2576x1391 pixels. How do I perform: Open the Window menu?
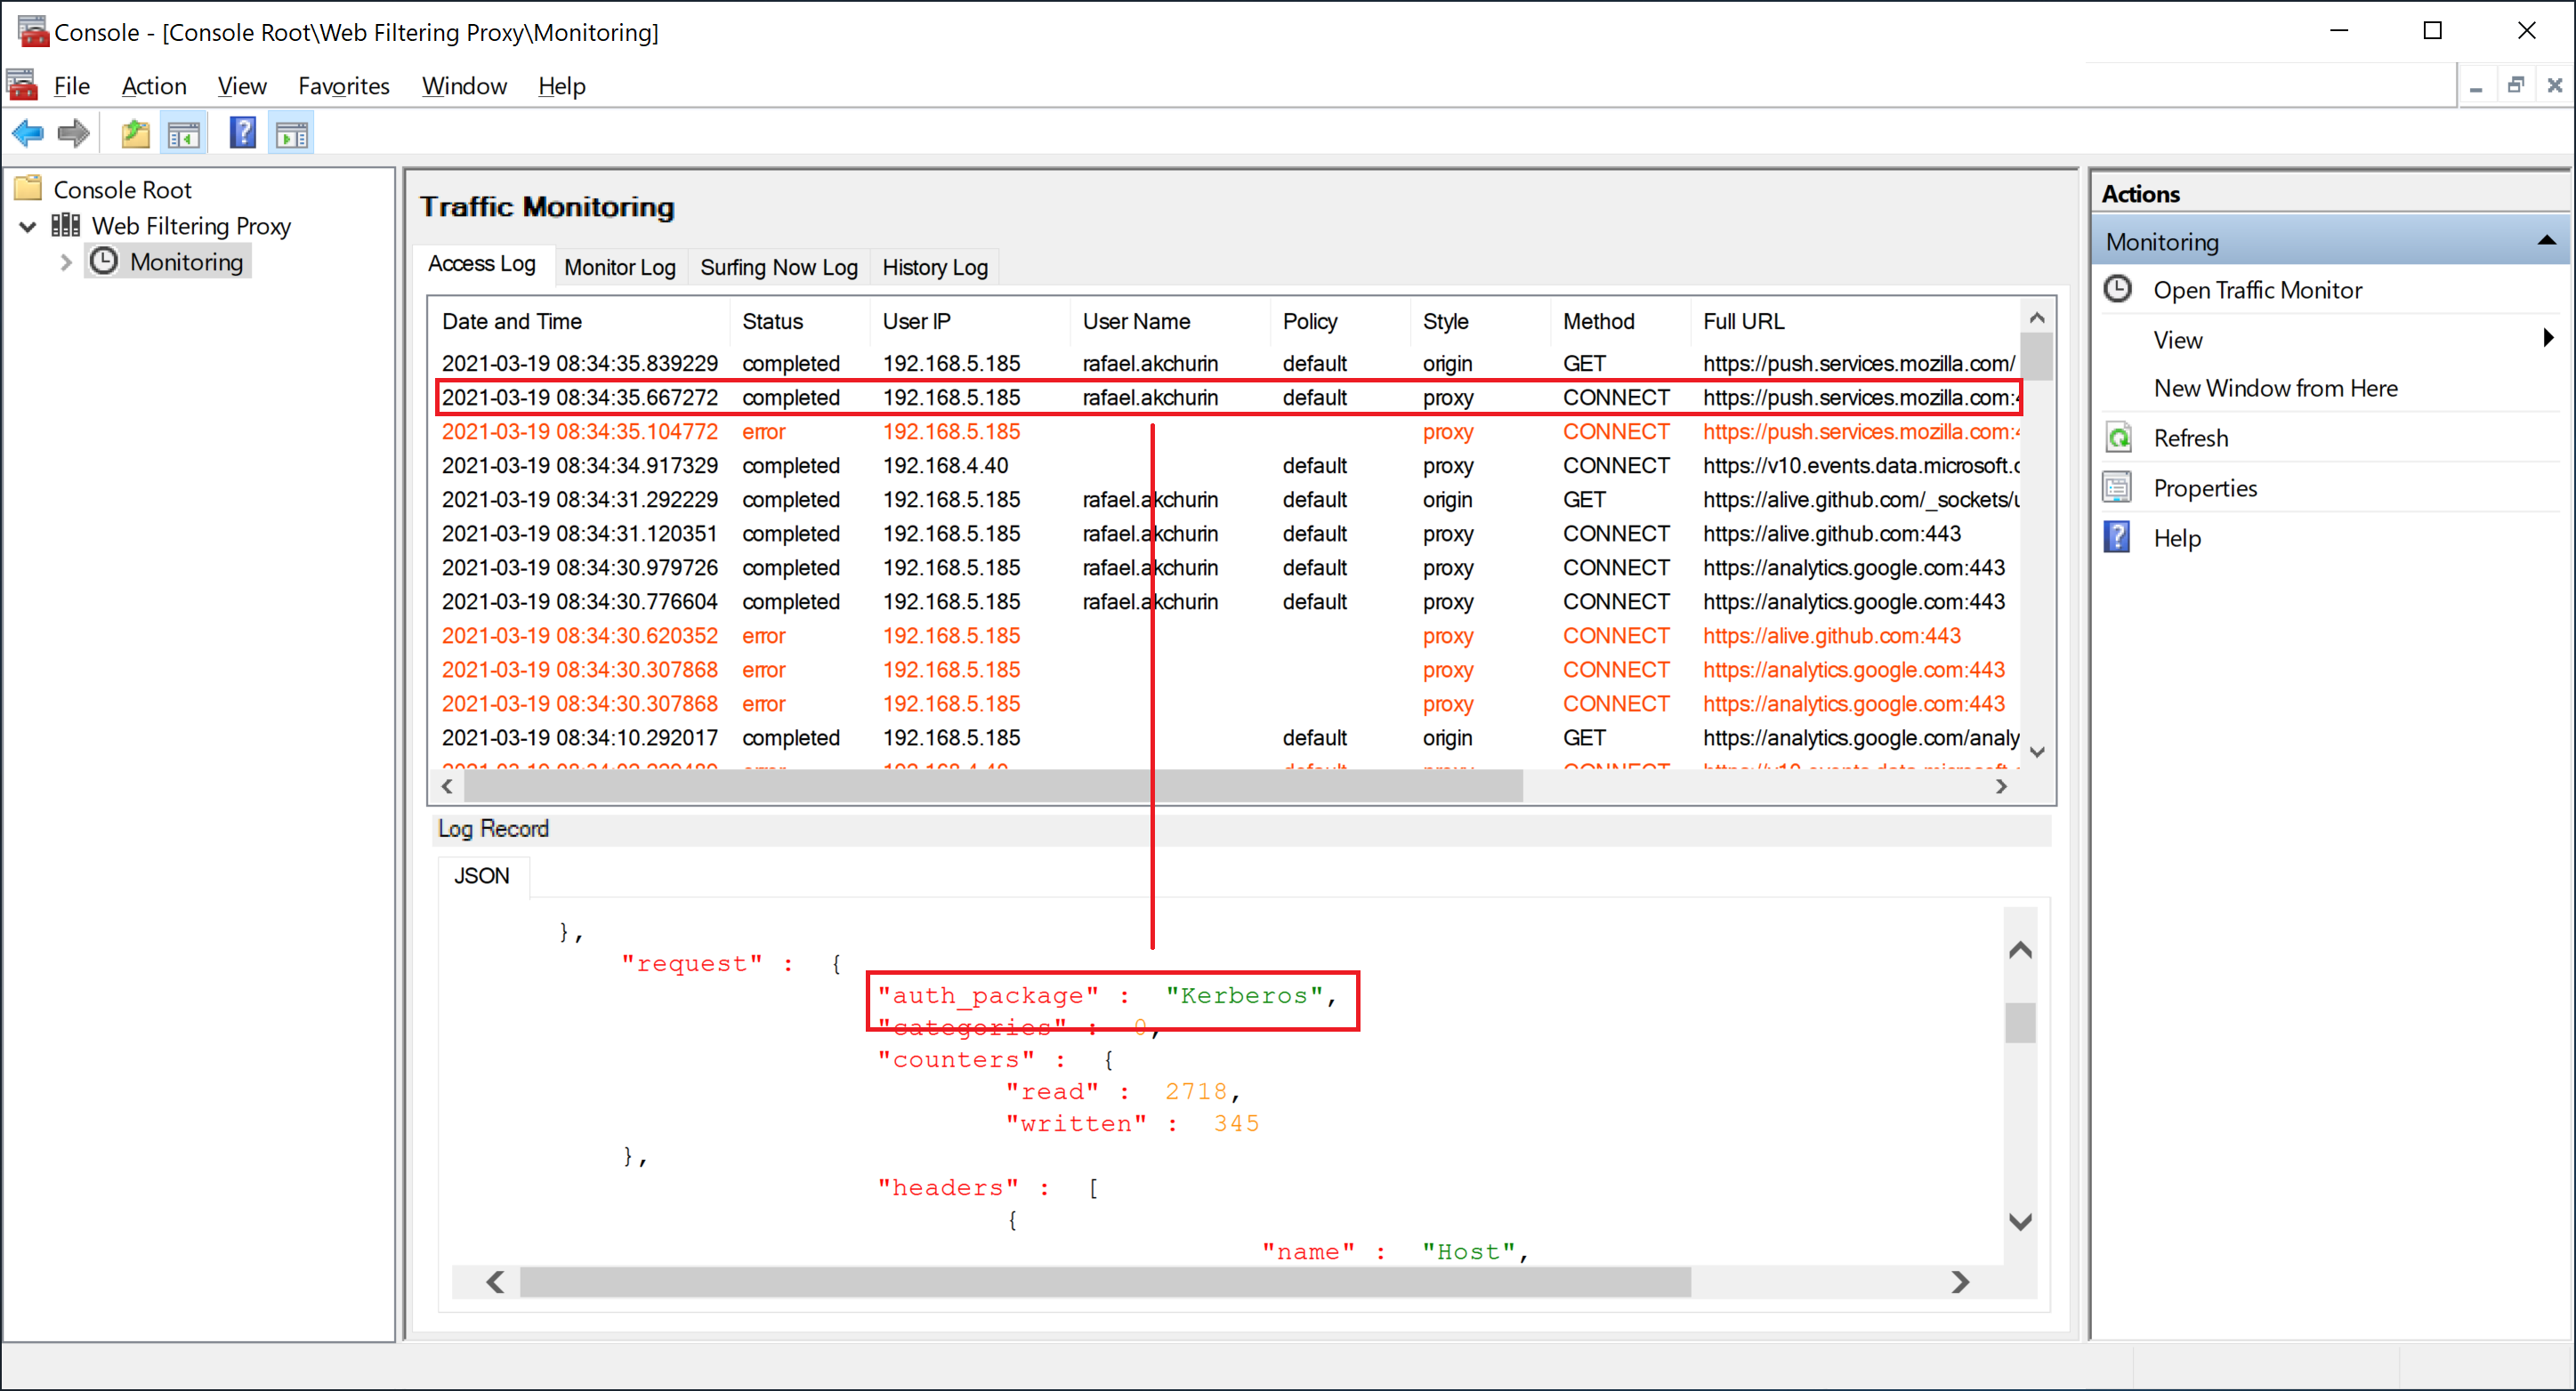[x=464, y=86]
